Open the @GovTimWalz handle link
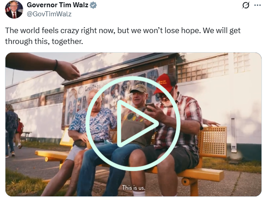The height and width of the screenshot is (200, 266). pyautogui.click(x=49, y=14)
